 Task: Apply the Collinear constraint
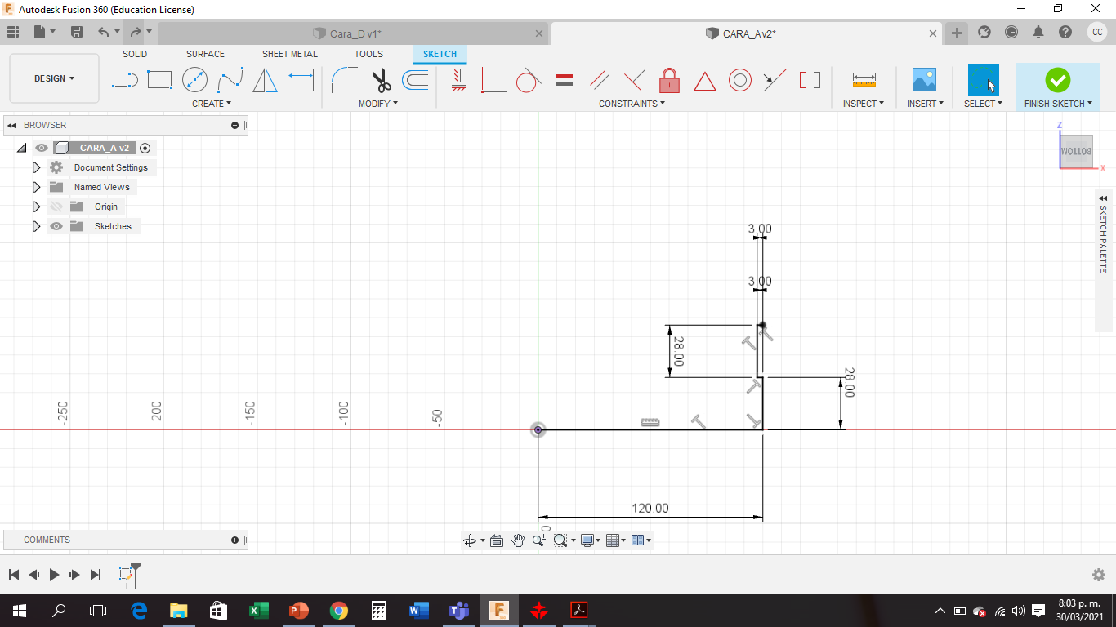click(x=775, y=80)
